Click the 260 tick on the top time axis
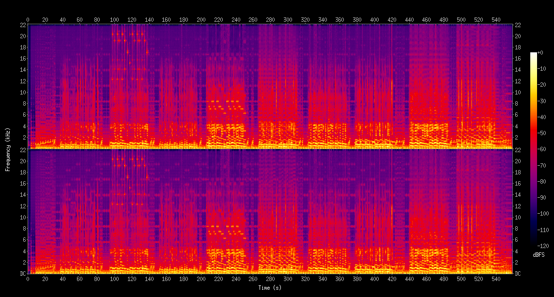 [253, 20]
